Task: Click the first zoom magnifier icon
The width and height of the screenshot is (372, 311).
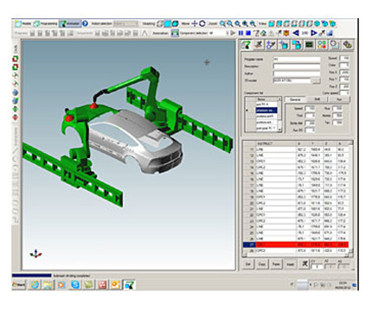Action: (222, 23)
